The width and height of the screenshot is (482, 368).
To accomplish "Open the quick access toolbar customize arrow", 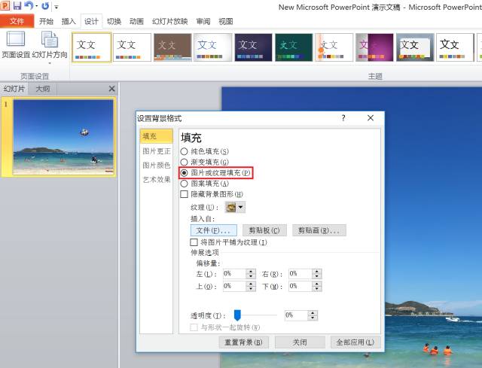I will coord(56,7).
